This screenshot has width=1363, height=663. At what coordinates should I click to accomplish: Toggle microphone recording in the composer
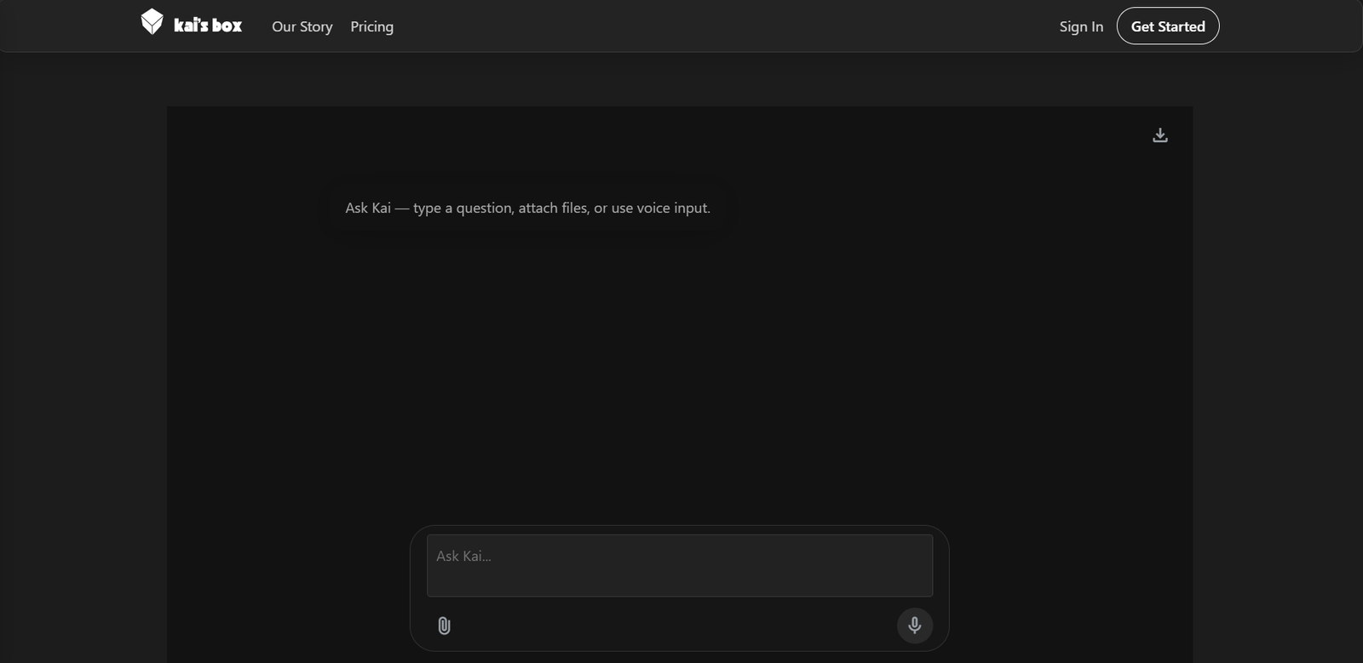914,626
